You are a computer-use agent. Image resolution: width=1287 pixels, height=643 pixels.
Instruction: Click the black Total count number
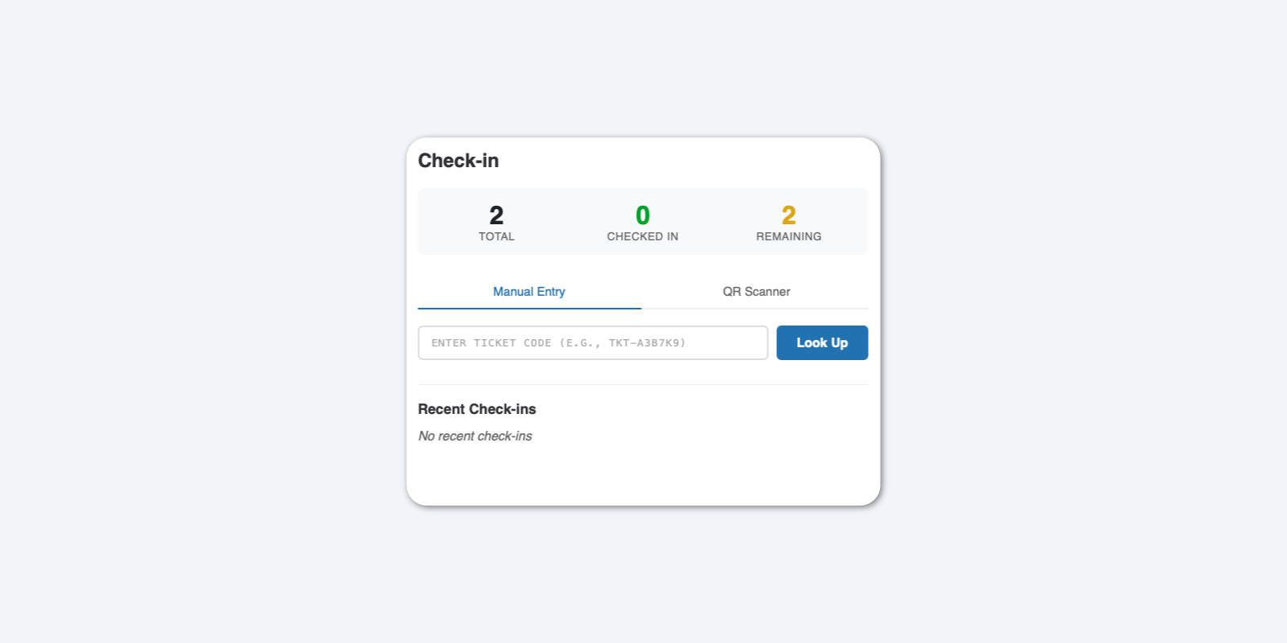click(x=496, y=215)
